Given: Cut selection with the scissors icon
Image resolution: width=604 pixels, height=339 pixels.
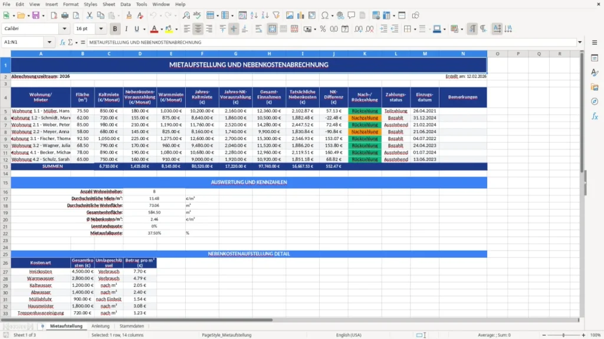Looking at the screenshot, I should (90, 15).
